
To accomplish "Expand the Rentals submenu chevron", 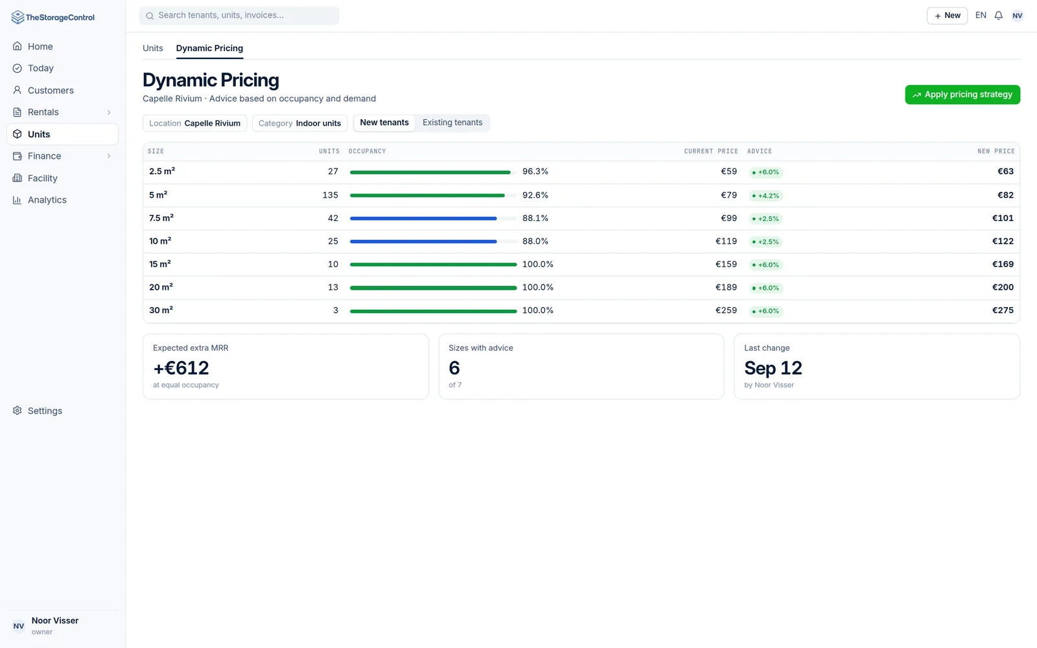I will [109, 112].
